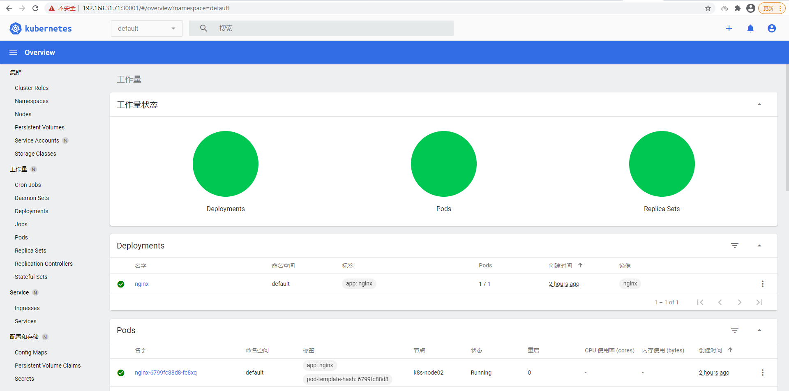Go to the first page of Deployments
Viewport: 789px width, 391px height.
click(x=700, y=302)
